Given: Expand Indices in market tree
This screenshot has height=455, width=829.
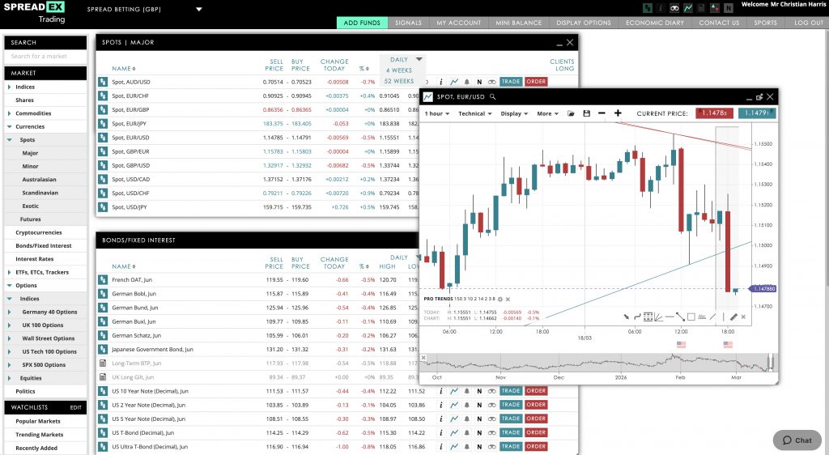Looking at the screenshot, I should tap(10, 87).
